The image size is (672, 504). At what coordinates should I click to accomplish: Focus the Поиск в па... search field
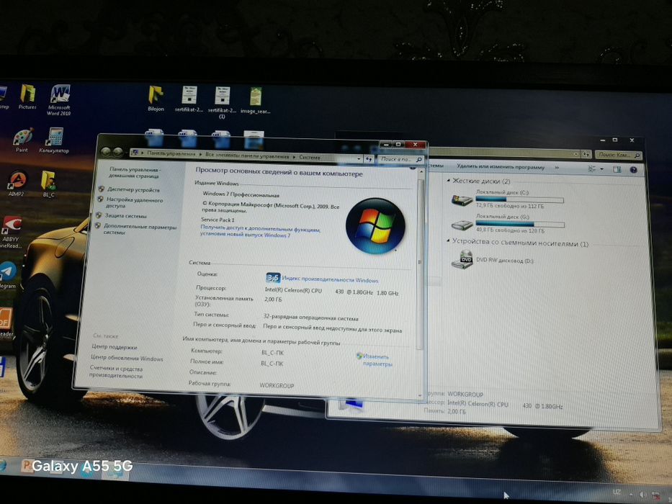(400, 159)
